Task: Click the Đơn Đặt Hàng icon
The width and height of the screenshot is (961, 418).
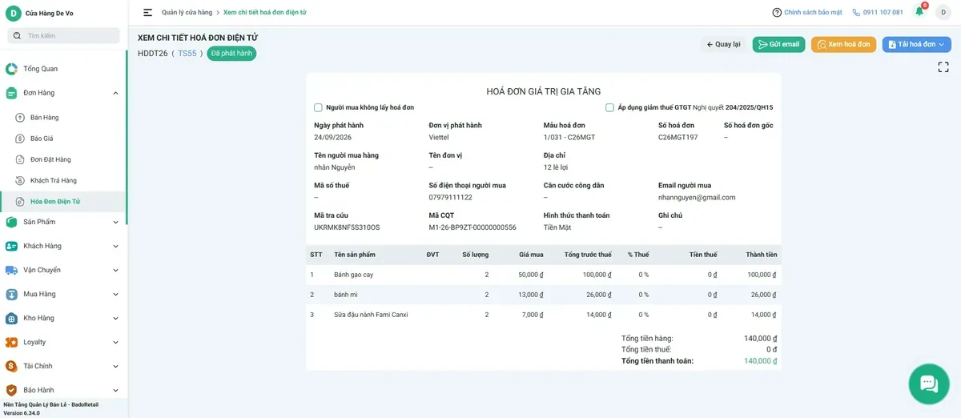Action: pos(20,159)
